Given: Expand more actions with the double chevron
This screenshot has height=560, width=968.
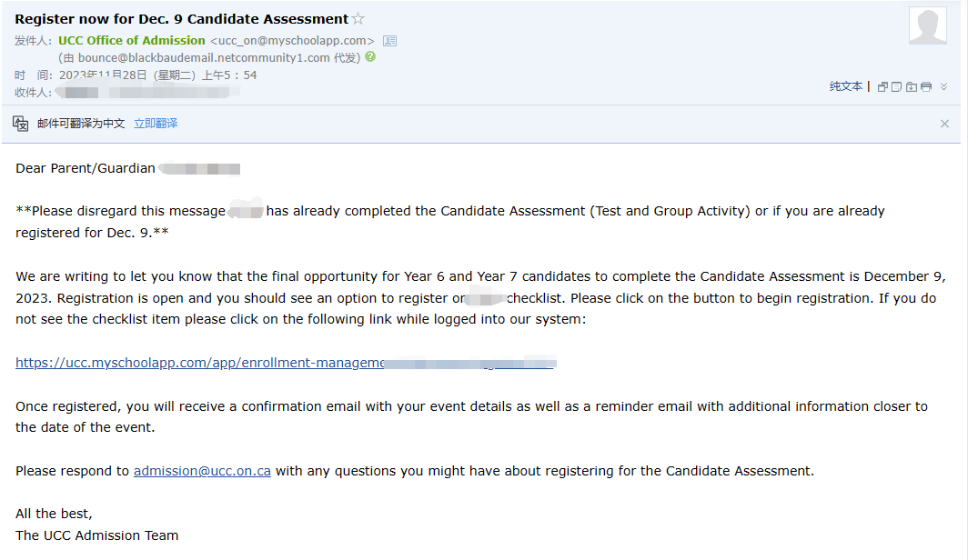Looking at the screenshot, I should [x=944, y=87].
